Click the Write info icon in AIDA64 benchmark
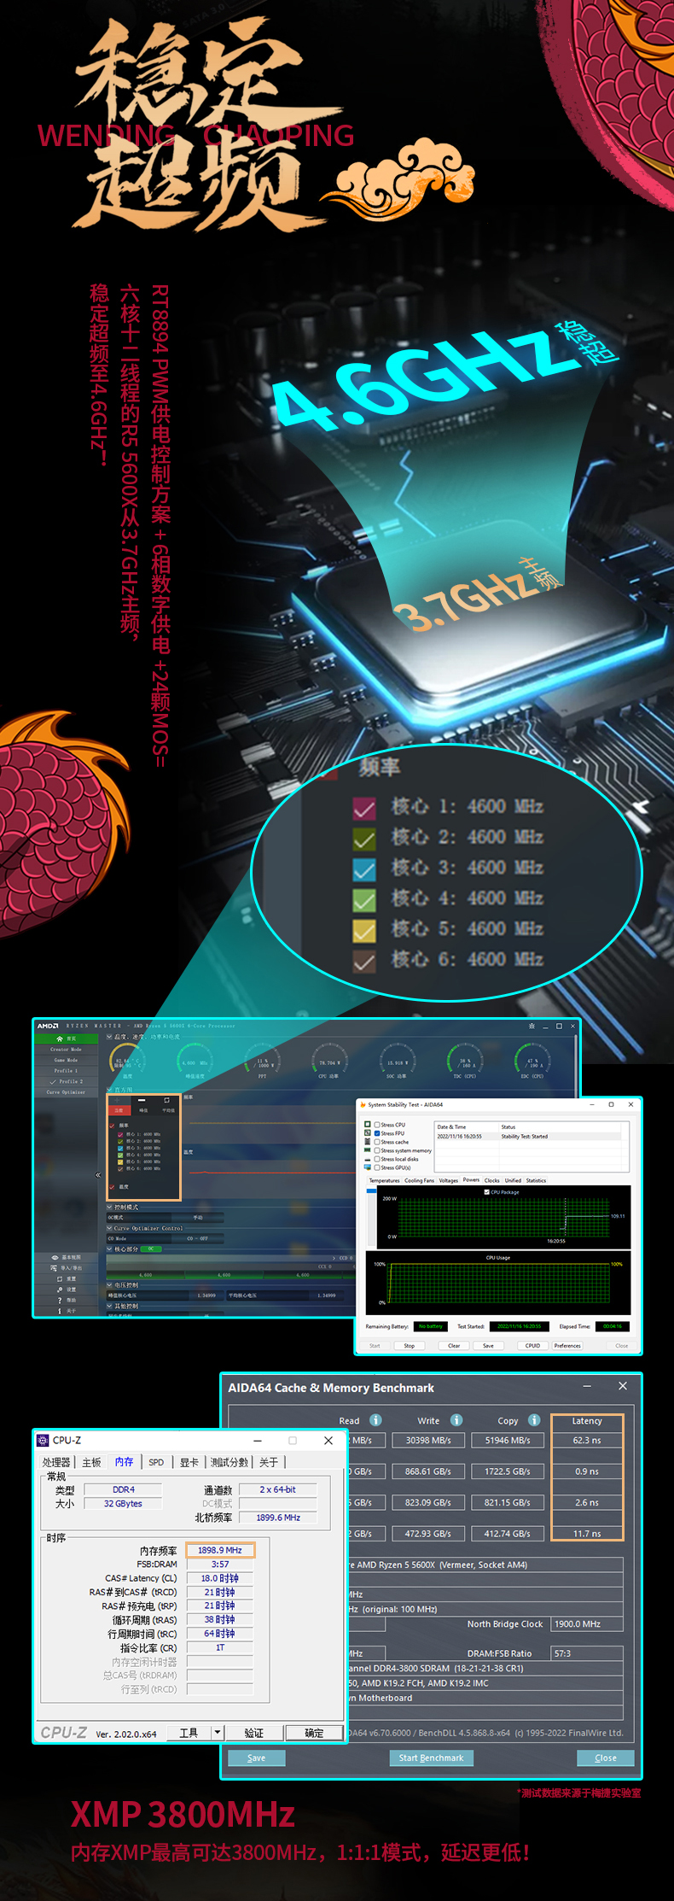 tap(456, 1420)
